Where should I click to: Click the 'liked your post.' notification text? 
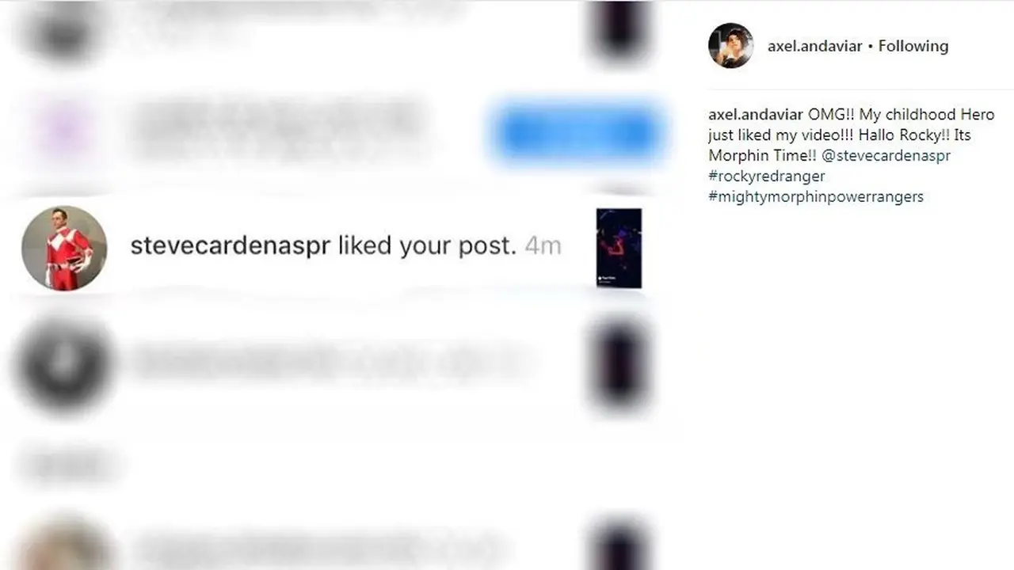tap(427, 246)
